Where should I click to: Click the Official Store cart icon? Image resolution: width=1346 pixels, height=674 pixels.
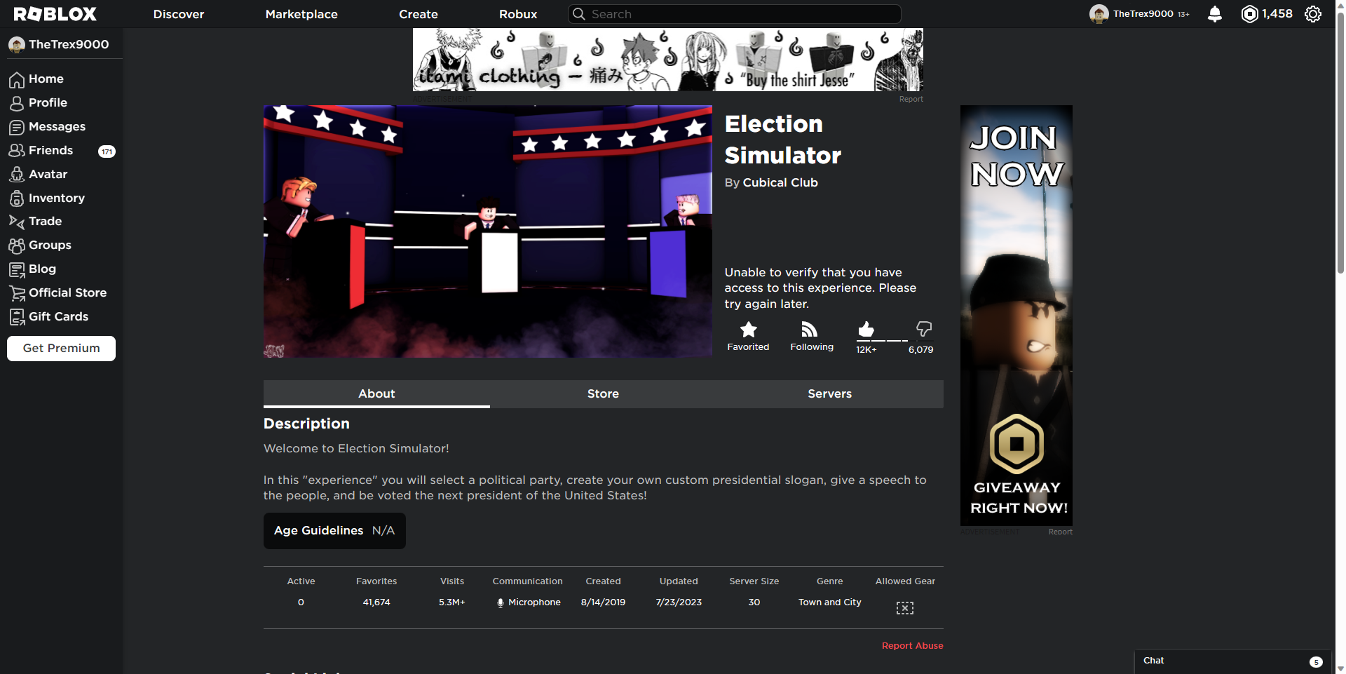[17, 293]
